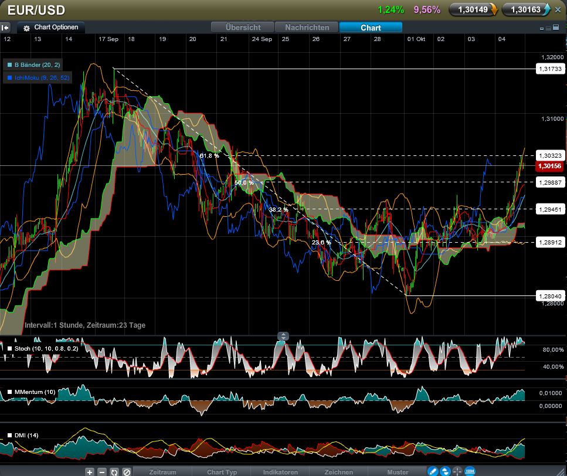567x476 pixels.
Task: Select the 61,8 % Fibonacci label
Action: tap(209, 156)
